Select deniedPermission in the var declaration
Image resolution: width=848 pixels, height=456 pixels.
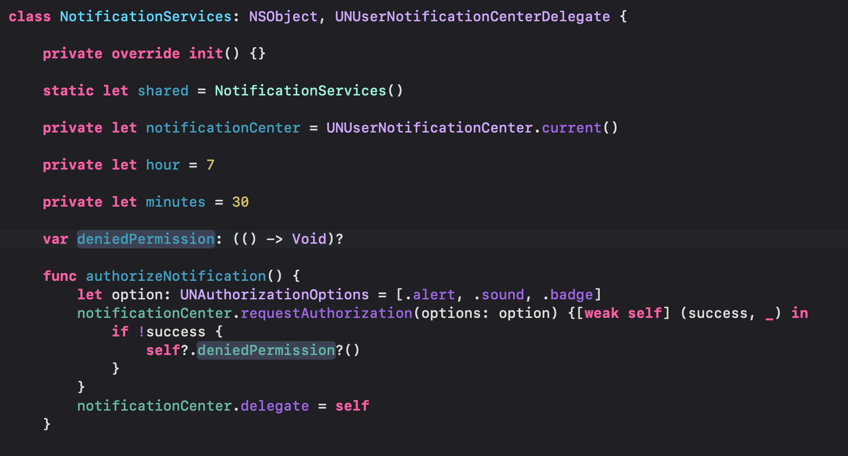(x=146, y=239)
